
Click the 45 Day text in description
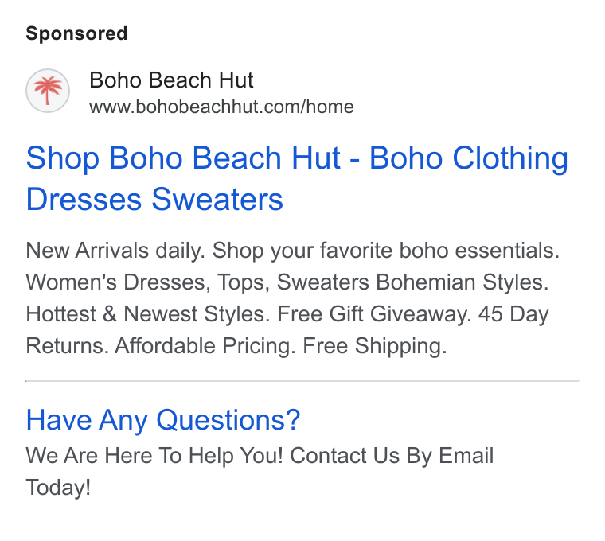(513, 314)
